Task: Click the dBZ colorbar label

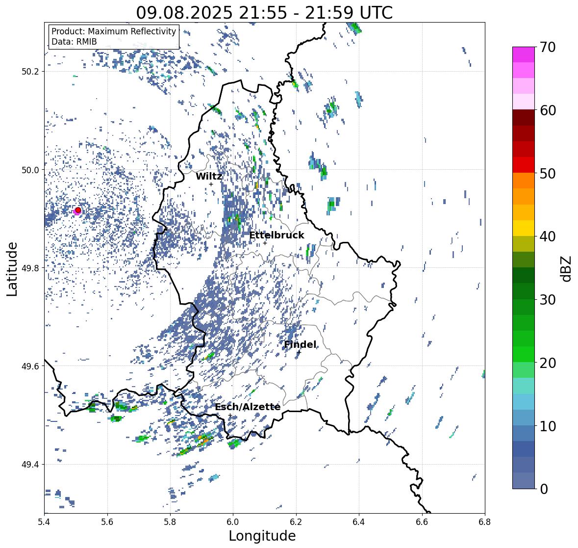Action: point(567,268)
